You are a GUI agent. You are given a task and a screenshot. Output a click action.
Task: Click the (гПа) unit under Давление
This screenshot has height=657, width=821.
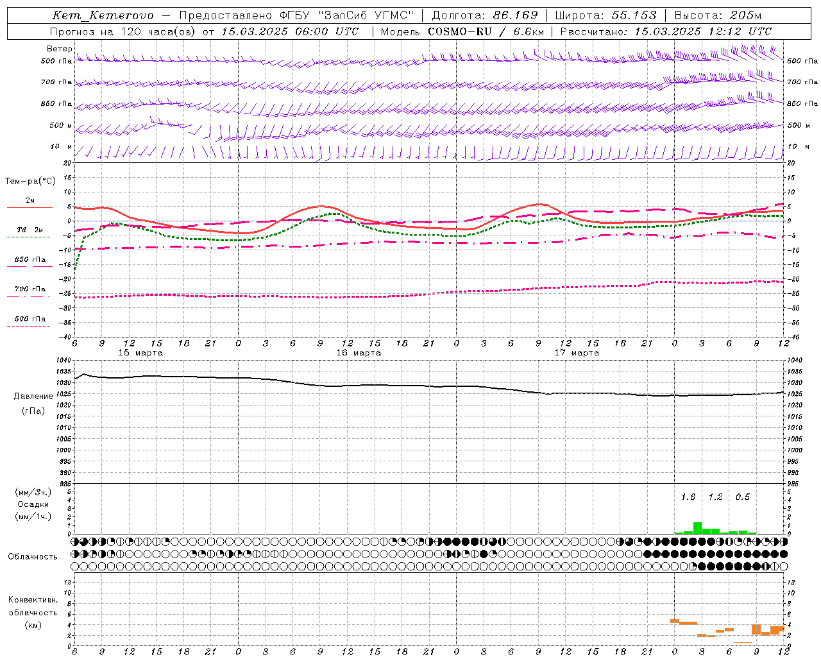point(33,411)
